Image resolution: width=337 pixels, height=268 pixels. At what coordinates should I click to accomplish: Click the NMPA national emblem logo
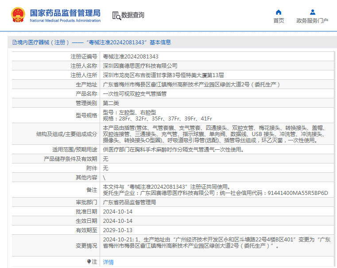[x=18, y=15]
